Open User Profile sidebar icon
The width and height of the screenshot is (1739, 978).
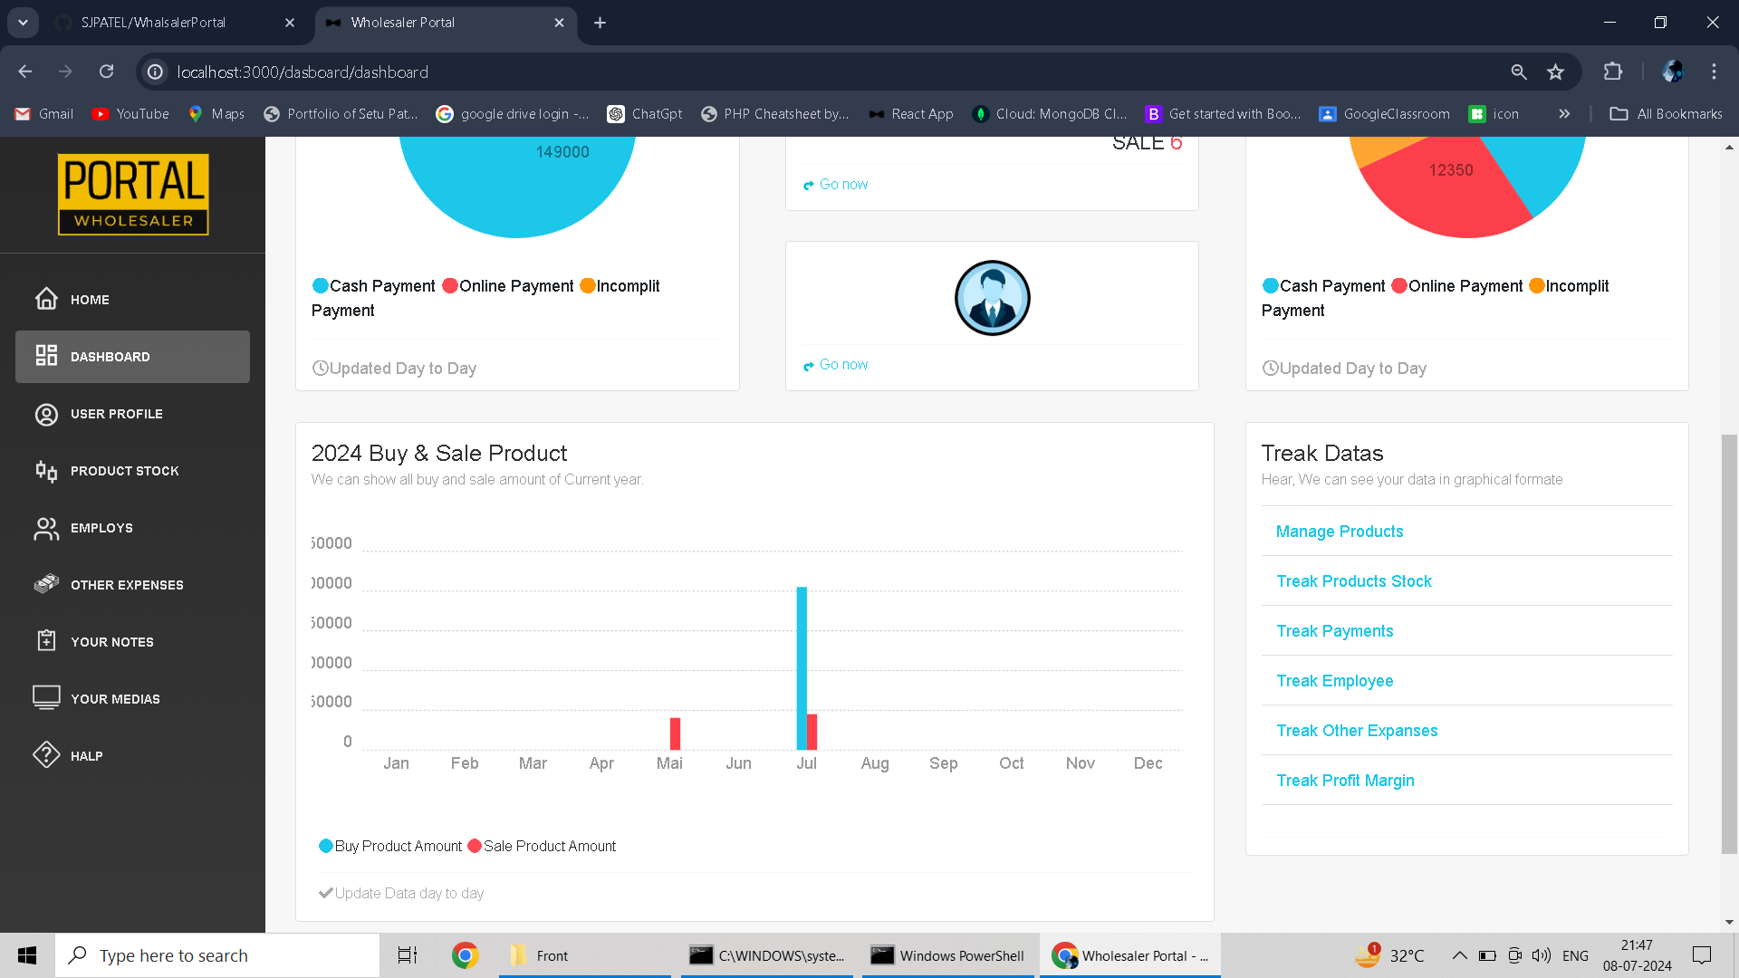pyautogui.click(x=46, y=414)
